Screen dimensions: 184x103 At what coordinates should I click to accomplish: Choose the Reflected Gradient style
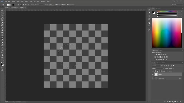point(26,5)
